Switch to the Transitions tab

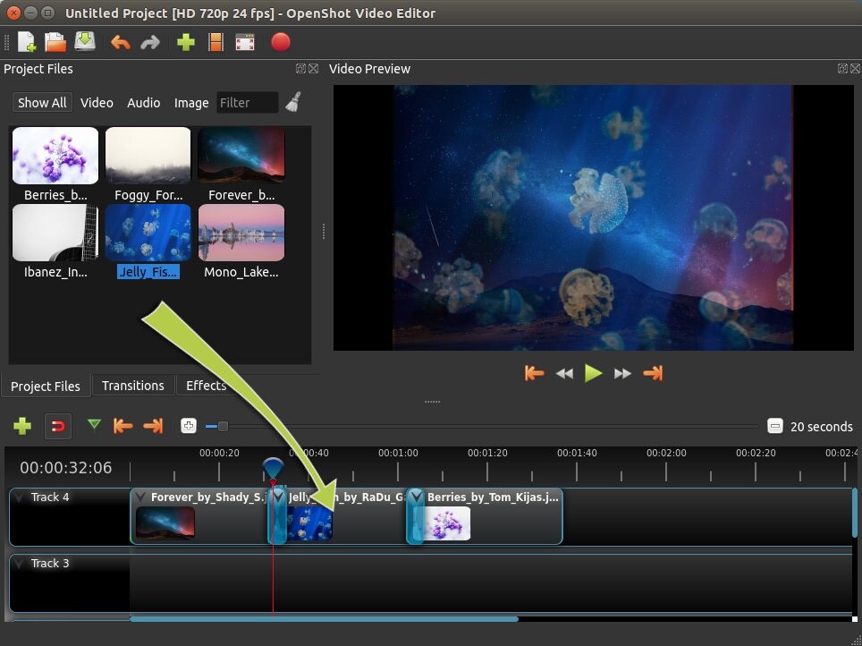tap(132, 386)
